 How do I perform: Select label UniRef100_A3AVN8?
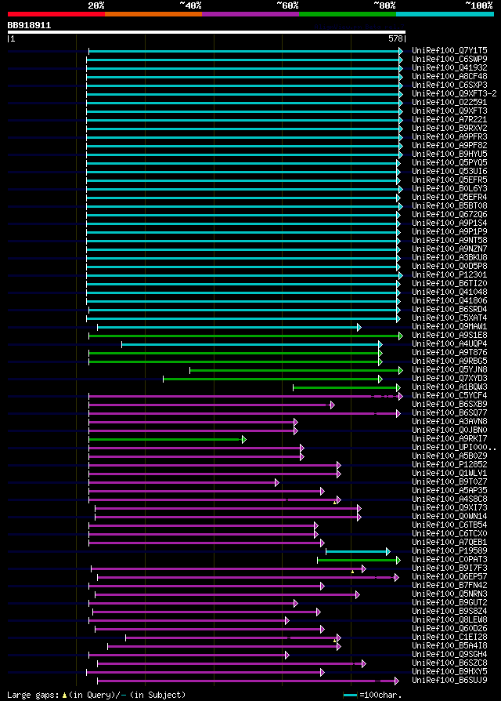[x=449, y=422]
